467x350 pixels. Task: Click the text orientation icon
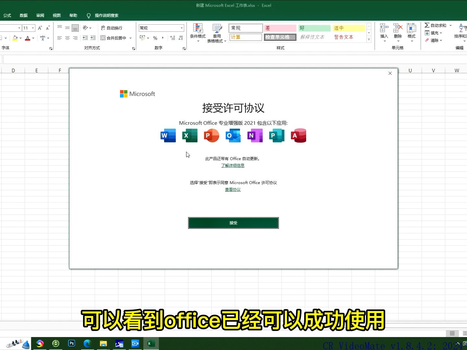pyautogui.click(x=85, y=28)
